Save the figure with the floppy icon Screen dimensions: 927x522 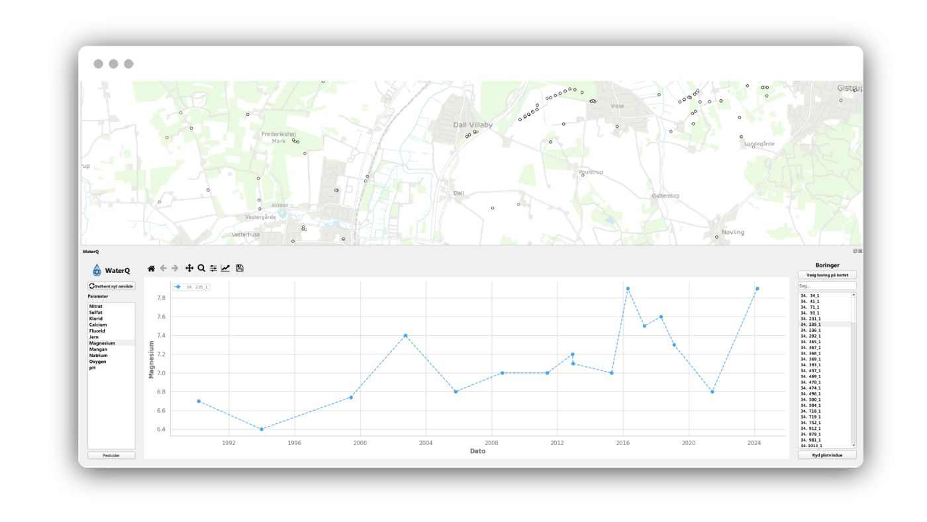(x=240, y=268)
